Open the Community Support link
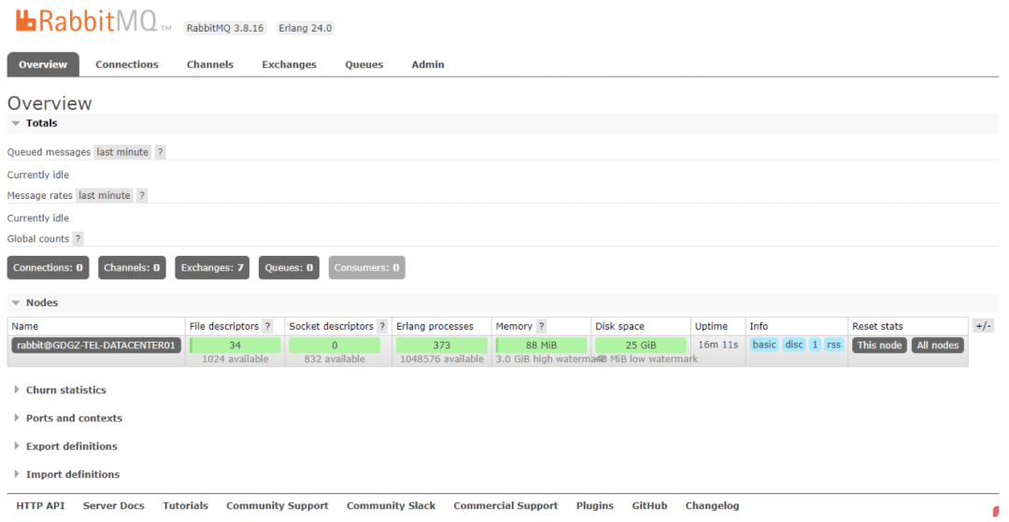This screenshot has width=1009, height=522. click(x=277, y=506)
